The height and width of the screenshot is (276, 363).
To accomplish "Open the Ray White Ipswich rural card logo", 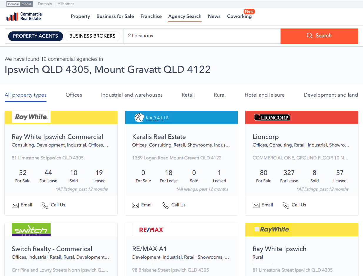I will (x=272, y=230).
